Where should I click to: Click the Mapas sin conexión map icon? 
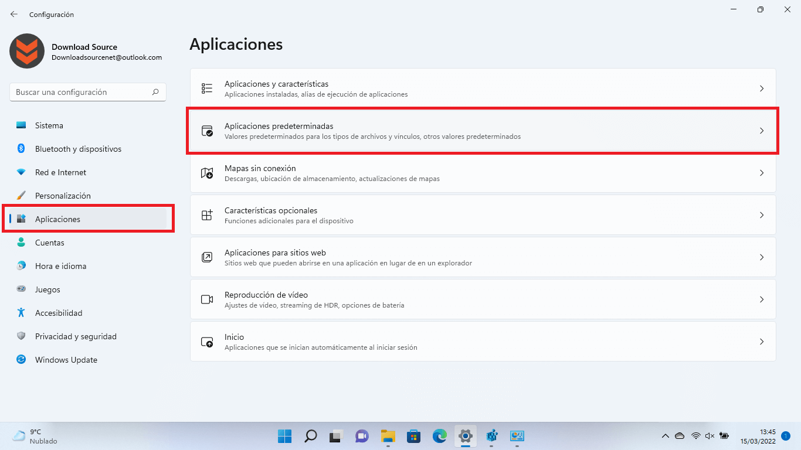coord(207,173)
